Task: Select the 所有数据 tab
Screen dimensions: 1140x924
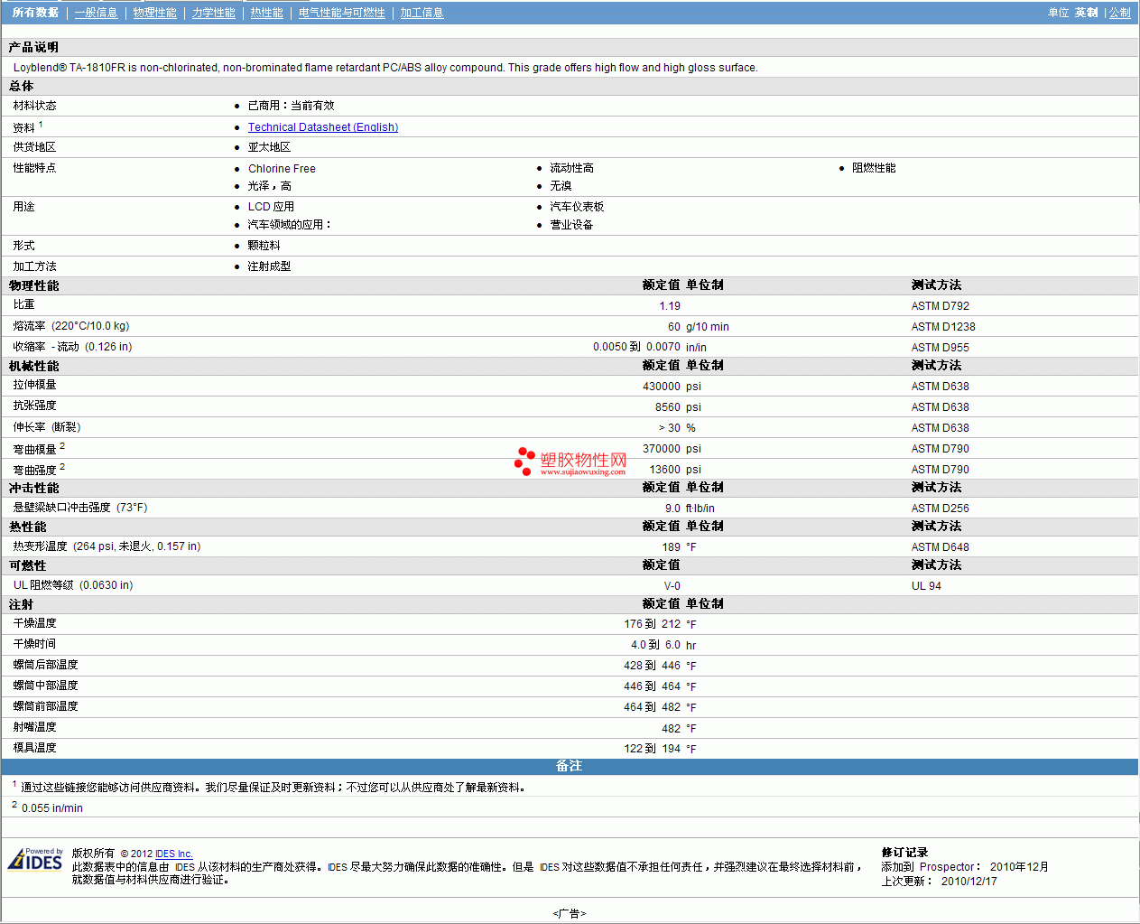Action: pos(36,13)
